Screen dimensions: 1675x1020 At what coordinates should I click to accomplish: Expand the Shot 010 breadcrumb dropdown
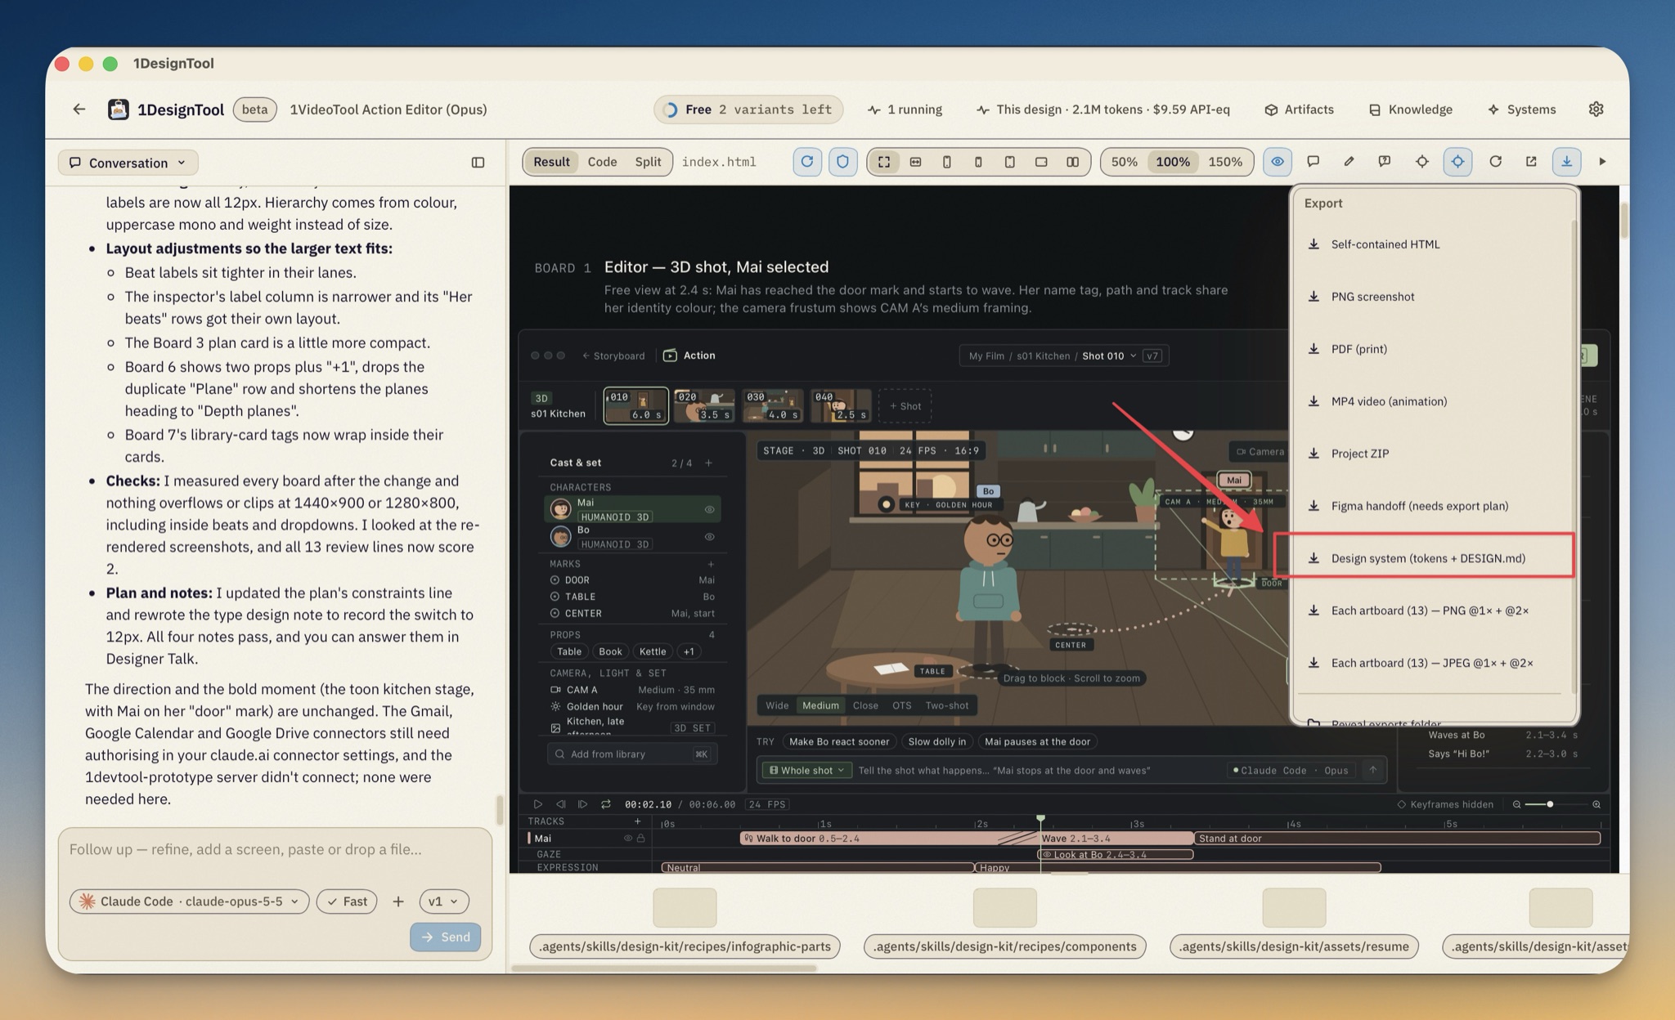pyautogui.click(x=1109, y=356)
